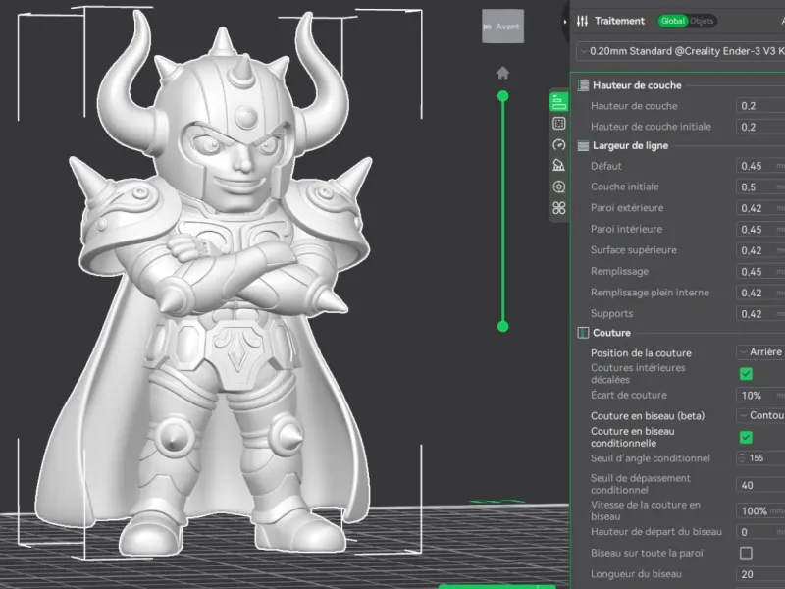
Task: Click the Hauteur de couche section icon
Action: (x=583, y=85)
